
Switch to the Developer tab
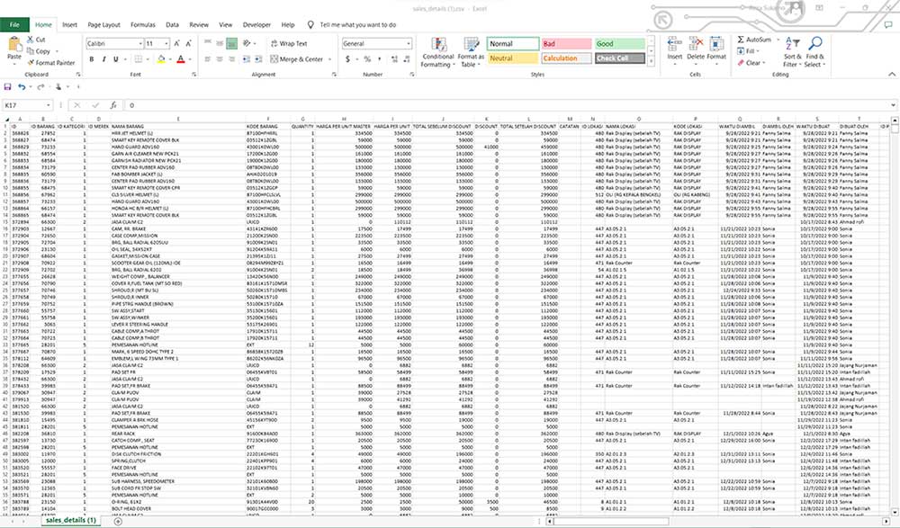(x=256, y=24)
